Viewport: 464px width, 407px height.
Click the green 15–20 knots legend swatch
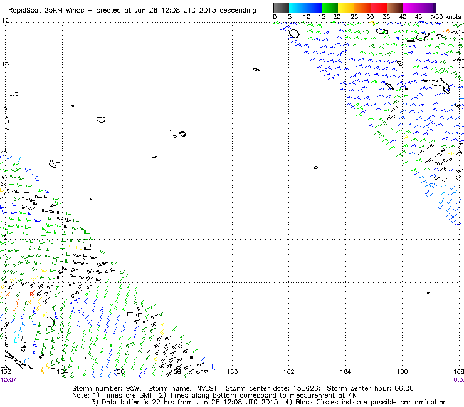pos(330,8)
